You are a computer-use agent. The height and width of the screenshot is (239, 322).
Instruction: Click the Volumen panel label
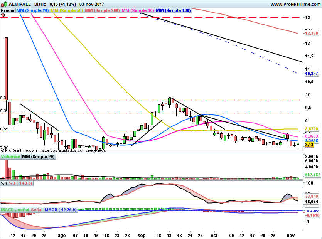pos(10,157)
